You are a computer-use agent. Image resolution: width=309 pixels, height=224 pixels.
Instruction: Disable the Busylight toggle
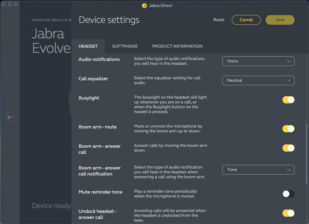tap(288, 100)
